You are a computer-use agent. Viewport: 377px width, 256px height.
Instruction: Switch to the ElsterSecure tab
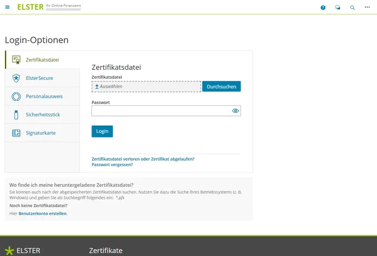(x=43, y=78)
